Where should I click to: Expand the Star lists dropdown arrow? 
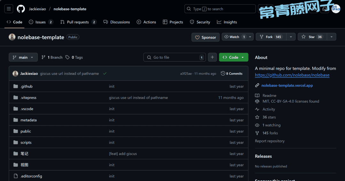point(332,37)
